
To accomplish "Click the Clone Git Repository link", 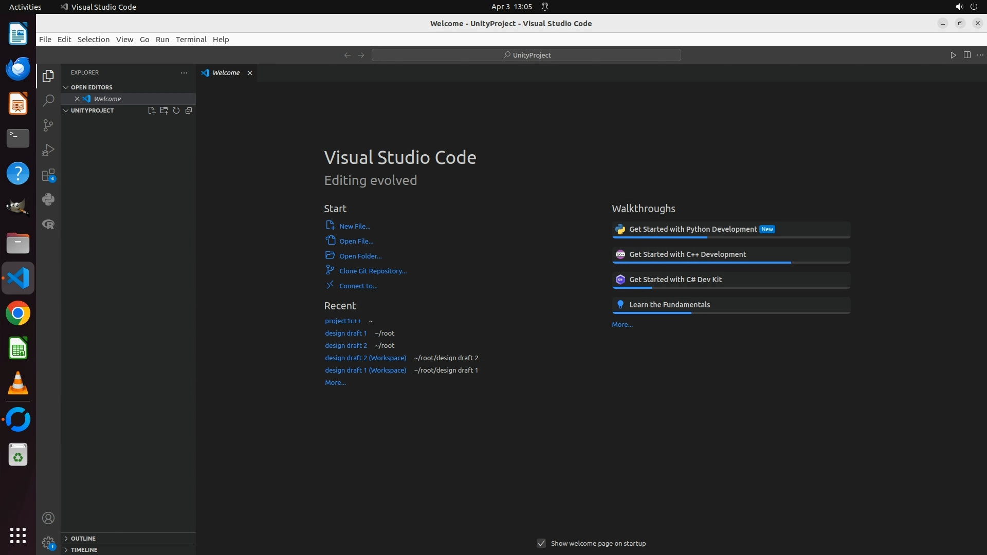I will (373, 271).
